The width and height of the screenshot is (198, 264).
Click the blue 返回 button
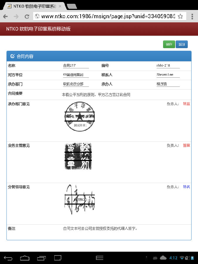pos(182,44)
